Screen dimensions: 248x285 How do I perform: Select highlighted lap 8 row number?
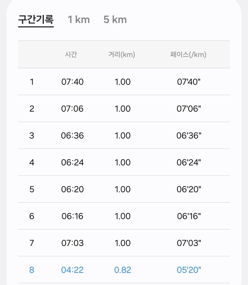32,270
